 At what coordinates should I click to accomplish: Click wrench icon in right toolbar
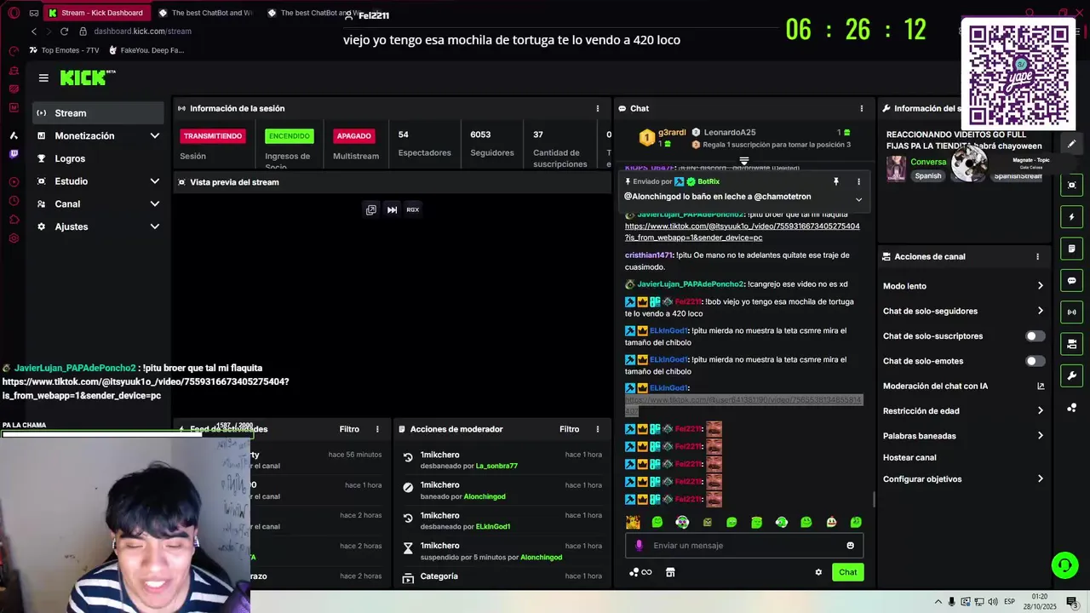(x=1071, y=375)
